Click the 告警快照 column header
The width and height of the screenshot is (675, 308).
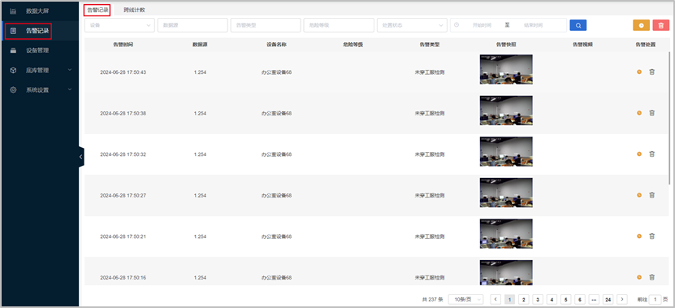(506, 45)
